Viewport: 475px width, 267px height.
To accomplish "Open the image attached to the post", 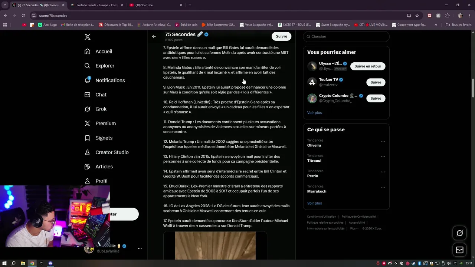I will (215, 245).
